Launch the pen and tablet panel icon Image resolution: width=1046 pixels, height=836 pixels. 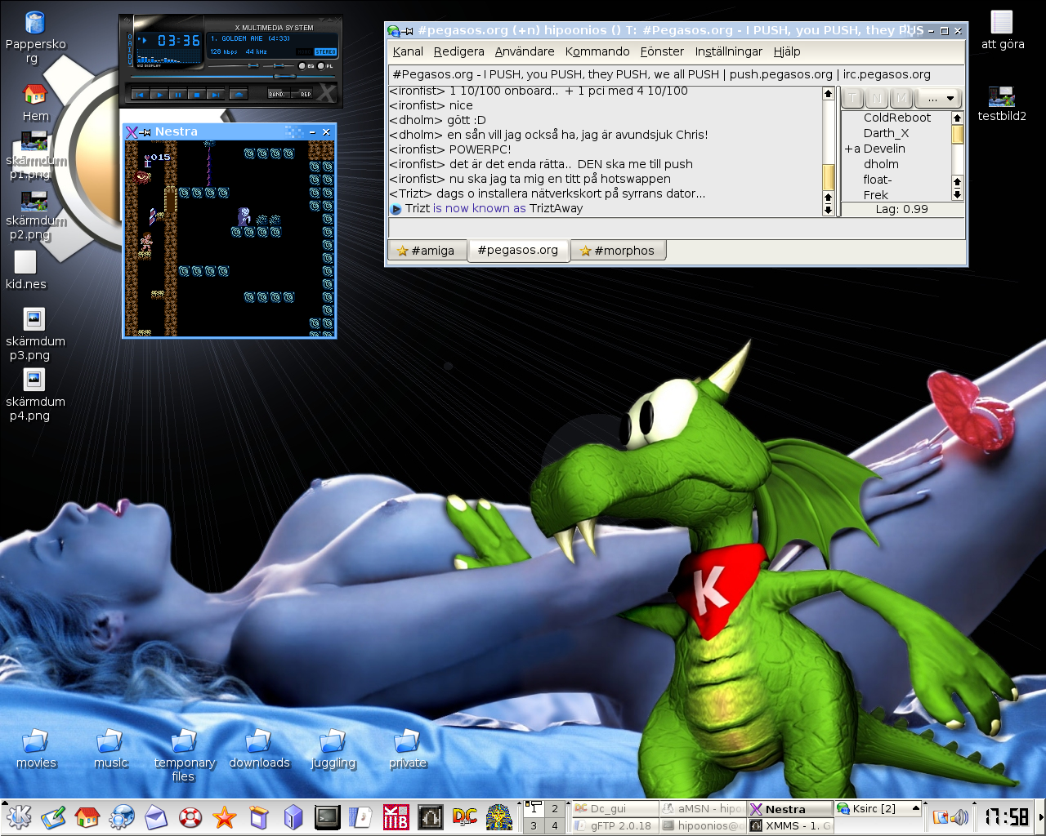pyautogui.click(x=53, y=816)
